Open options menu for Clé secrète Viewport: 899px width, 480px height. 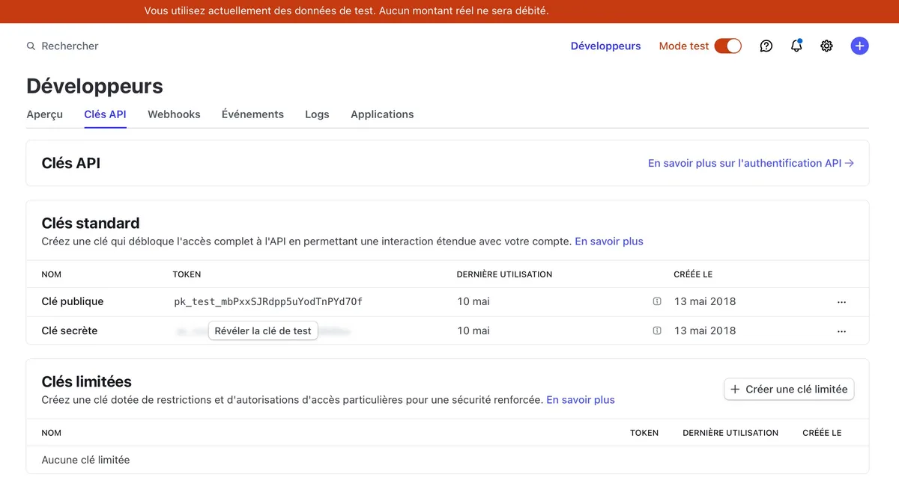pos(841,331)
